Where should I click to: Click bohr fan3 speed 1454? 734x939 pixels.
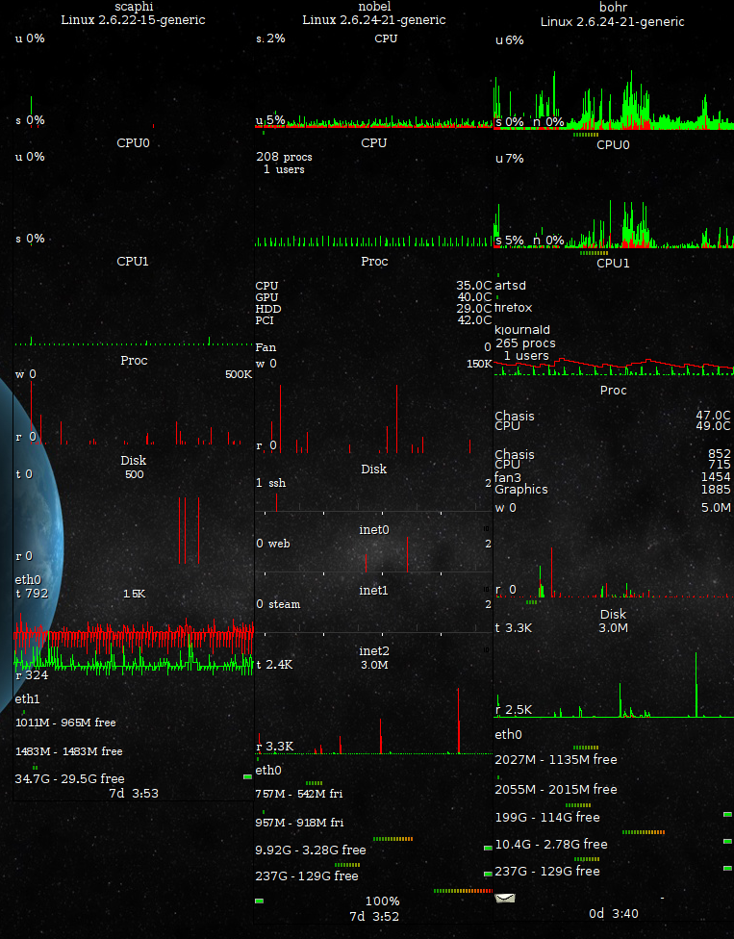tap(716, 476)
